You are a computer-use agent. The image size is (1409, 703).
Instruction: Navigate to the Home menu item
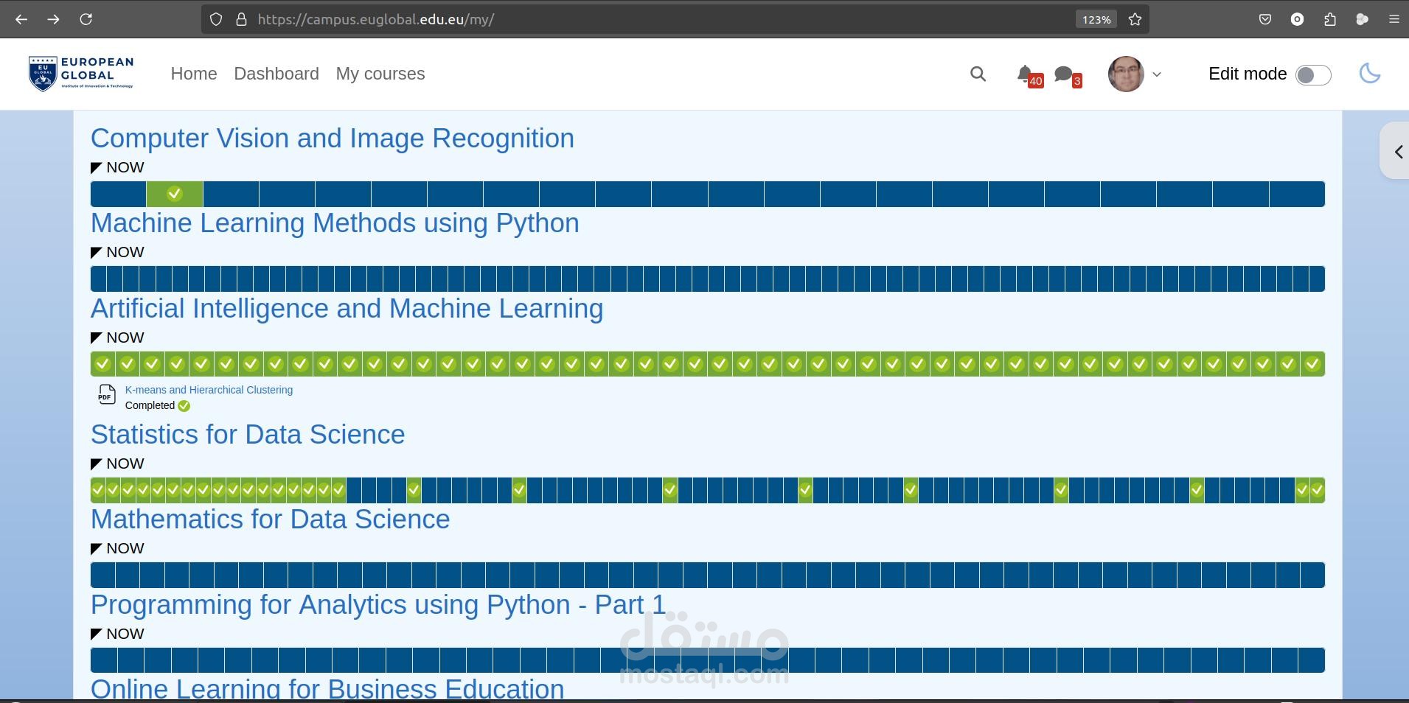(x=194, y=74)
